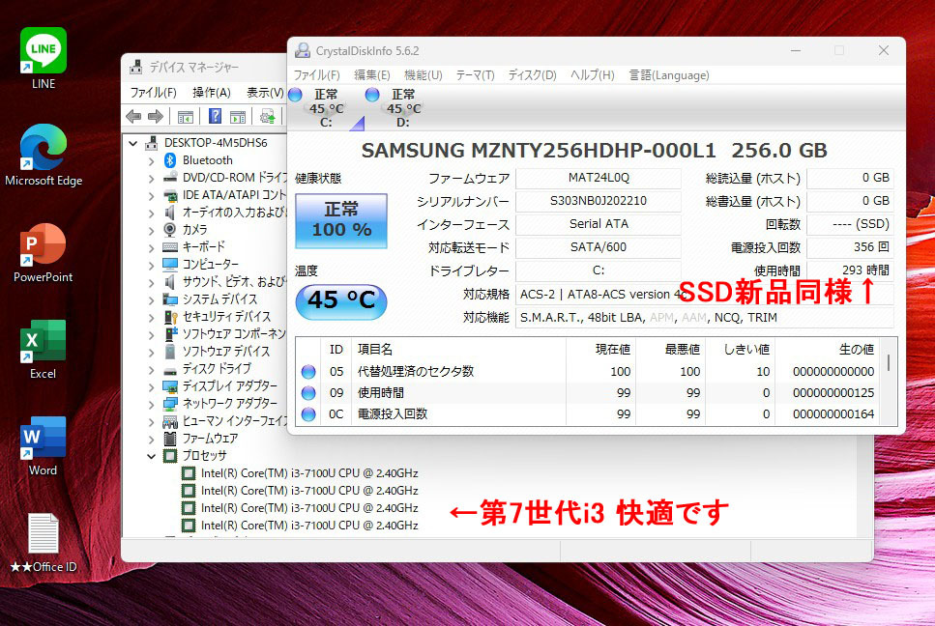Collapse the DESKTOP-4M5DHS6 root node
The width and height of the screenshot is (935, 626).
point(133,143)
